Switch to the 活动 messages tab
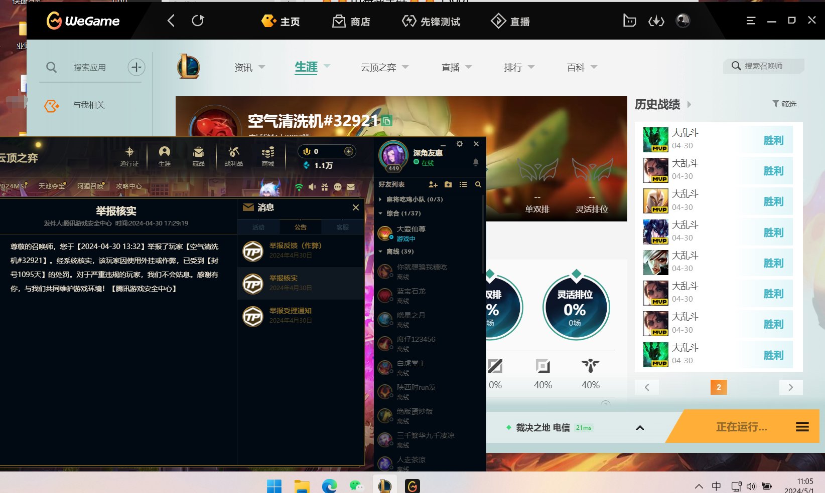The image size is (825, 493). 258,227
